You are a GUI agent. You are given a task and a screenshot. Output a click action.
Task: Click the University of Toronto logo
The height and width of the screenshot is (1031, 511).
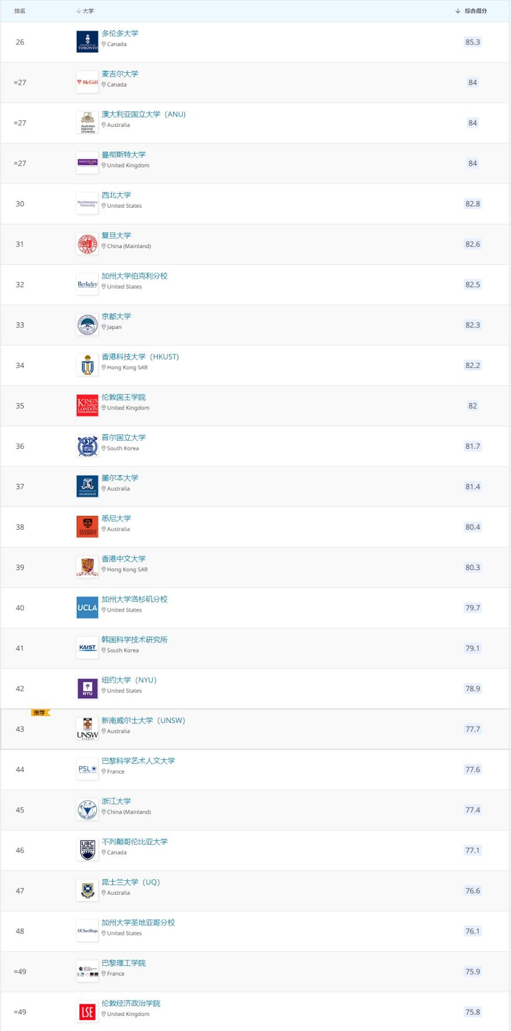tap(88, 42)
